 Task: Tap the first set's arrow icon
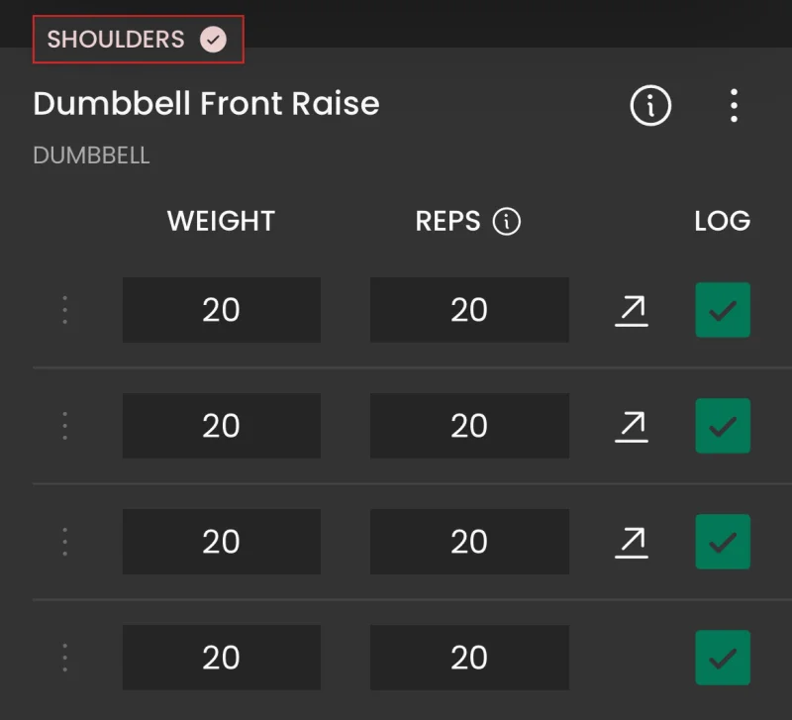click(632, 311)
